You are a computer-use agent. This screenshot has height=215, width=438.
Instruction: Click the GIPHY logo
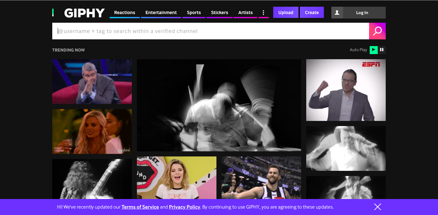[x=84, y=13]
